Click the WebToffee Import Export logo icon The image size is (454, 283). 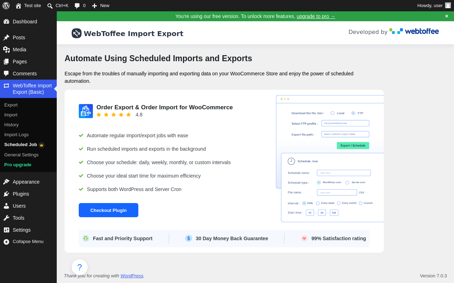77,33
